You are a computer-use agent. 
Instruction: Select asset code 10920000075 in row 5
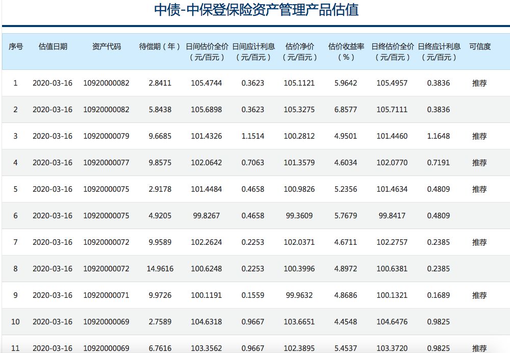point(107,189)
